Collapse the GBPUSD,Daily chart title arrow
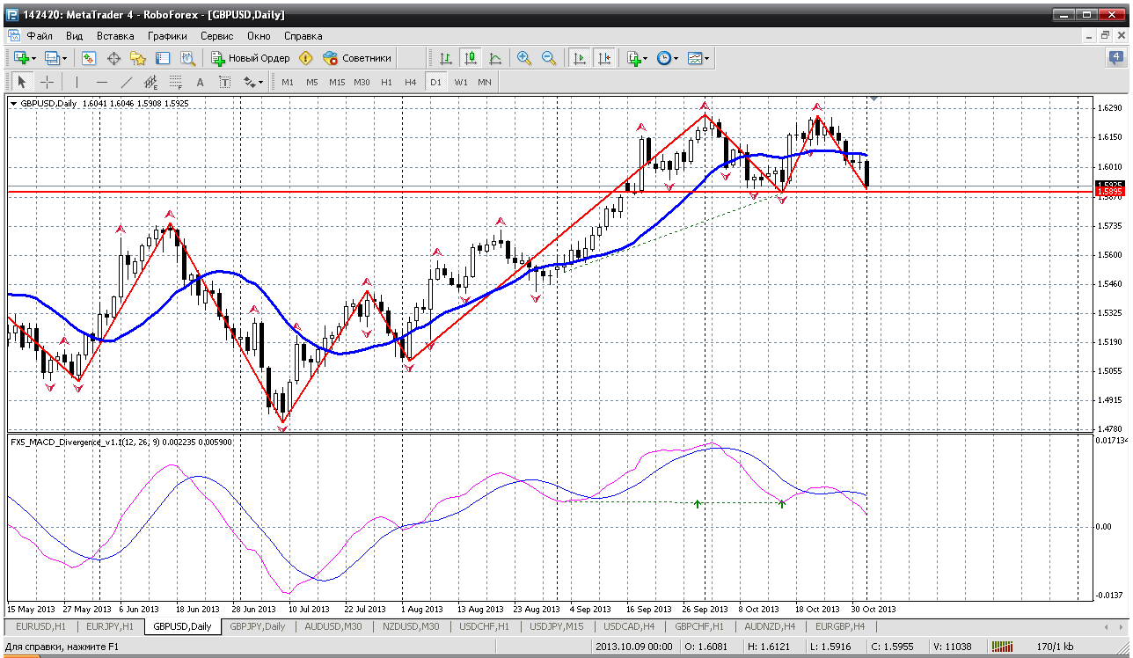Screen dimensions: 1133x658 coord(14,103)
